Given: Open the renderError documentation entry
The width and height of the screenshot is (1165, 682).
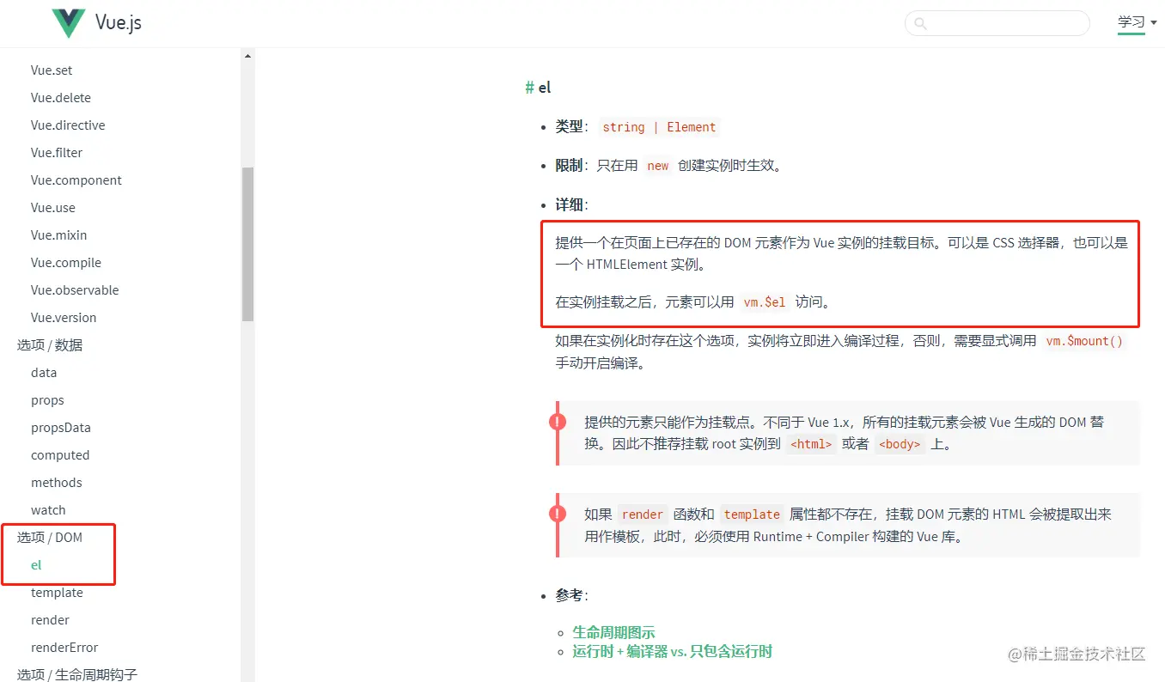Looking at the screenshot, I should 64,647.
